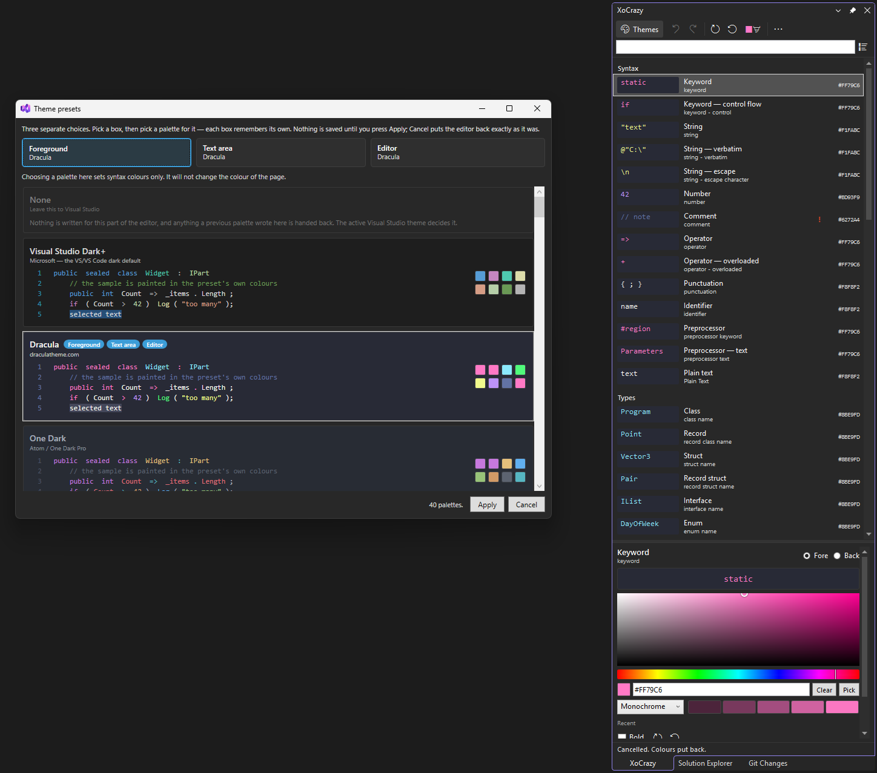Select the Comment row in the Syntax list

pyautogui.click(x=738, y=220)
